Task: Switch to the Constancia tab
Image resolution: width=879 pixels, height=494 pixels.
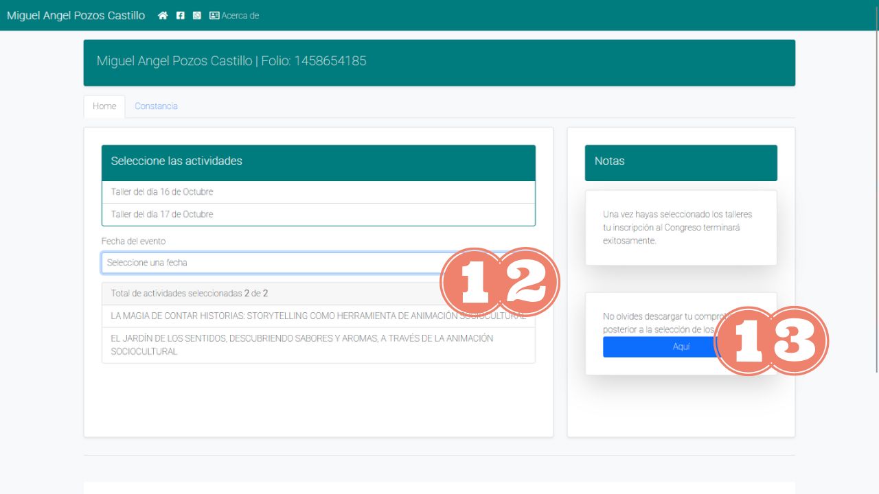Action: coord(156,106)
